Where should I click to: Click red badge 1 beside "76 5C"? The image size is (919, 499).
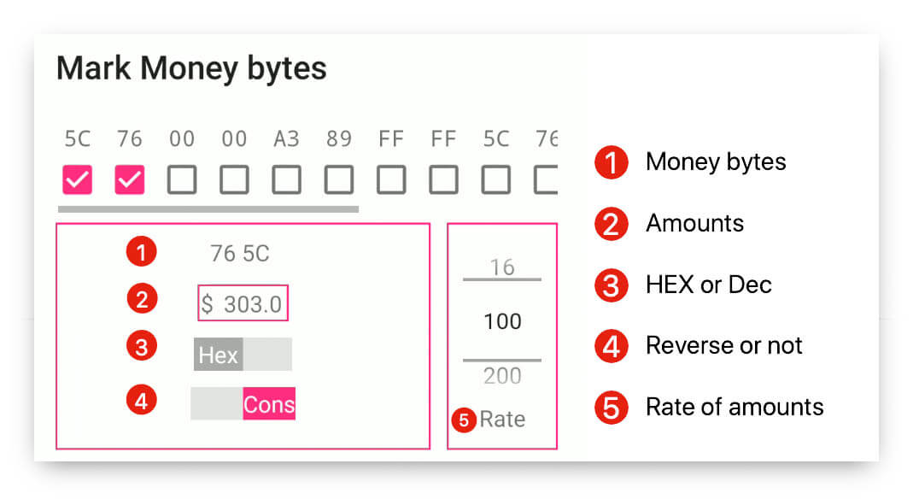(x=141, y=252)
